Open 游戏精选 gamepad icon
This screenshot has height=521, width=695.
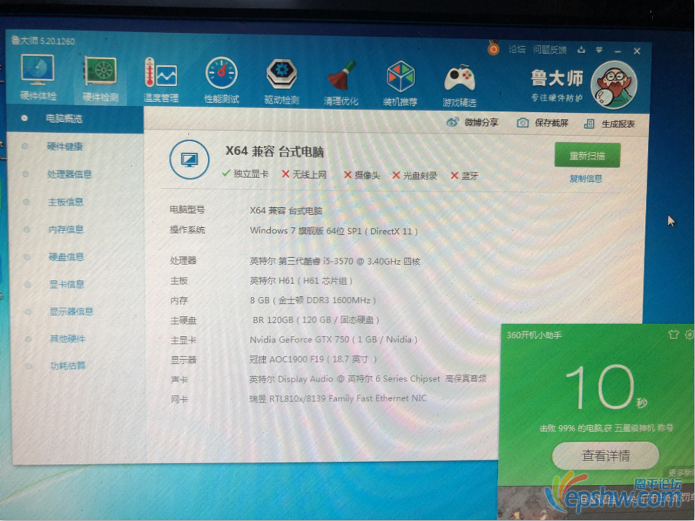point(459,85)
